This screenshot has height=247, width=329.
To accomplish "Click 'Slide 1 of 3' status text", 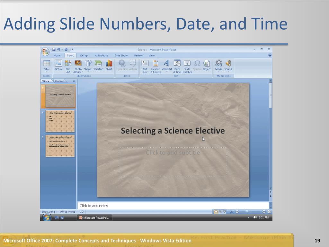I will tap(49, 212).
